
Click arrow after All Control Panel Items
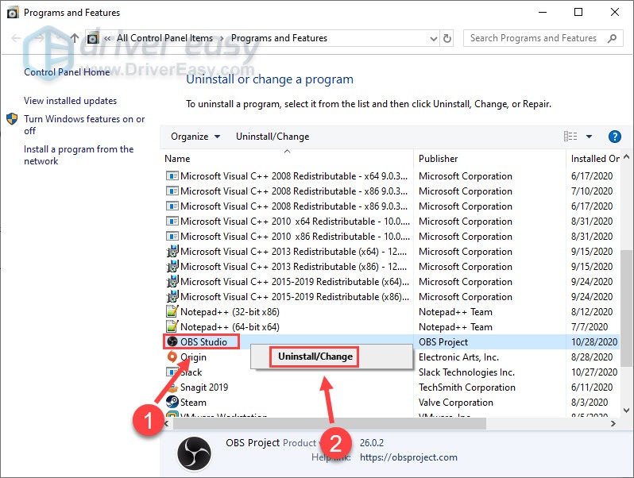coord(222,38)
